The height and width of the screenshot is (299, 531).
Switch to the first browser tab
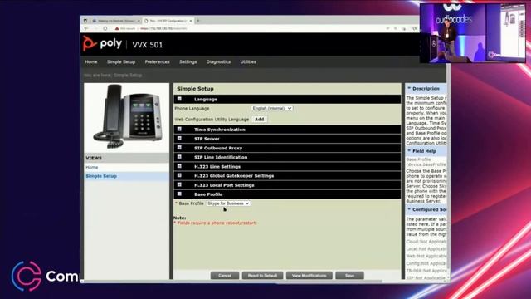click(x=116, y=21)
